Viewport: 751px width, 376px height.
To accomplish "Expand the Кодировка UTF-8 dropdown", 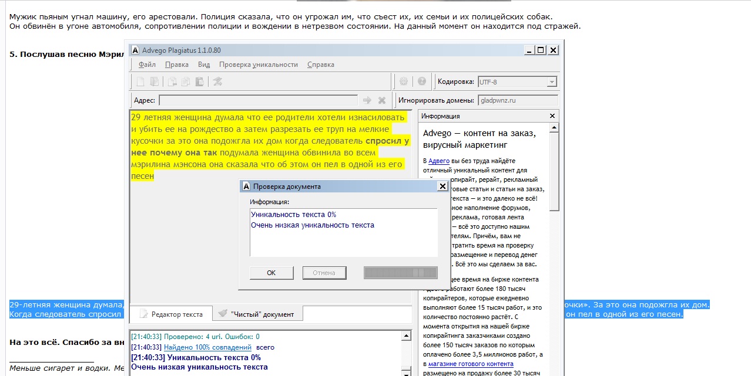I will [551, 82].
